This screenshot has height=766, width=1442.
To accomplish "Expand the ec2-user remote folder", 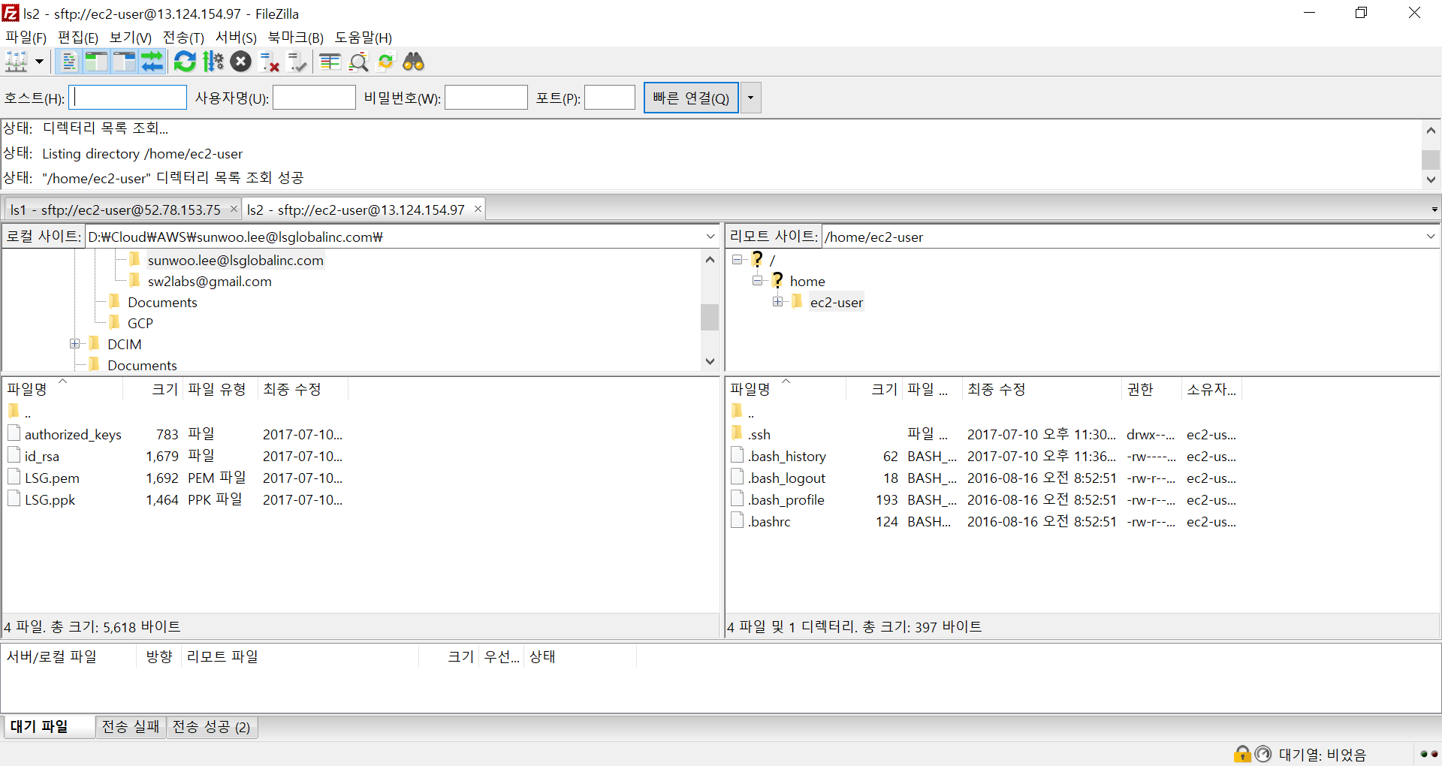I will point(778,302).
